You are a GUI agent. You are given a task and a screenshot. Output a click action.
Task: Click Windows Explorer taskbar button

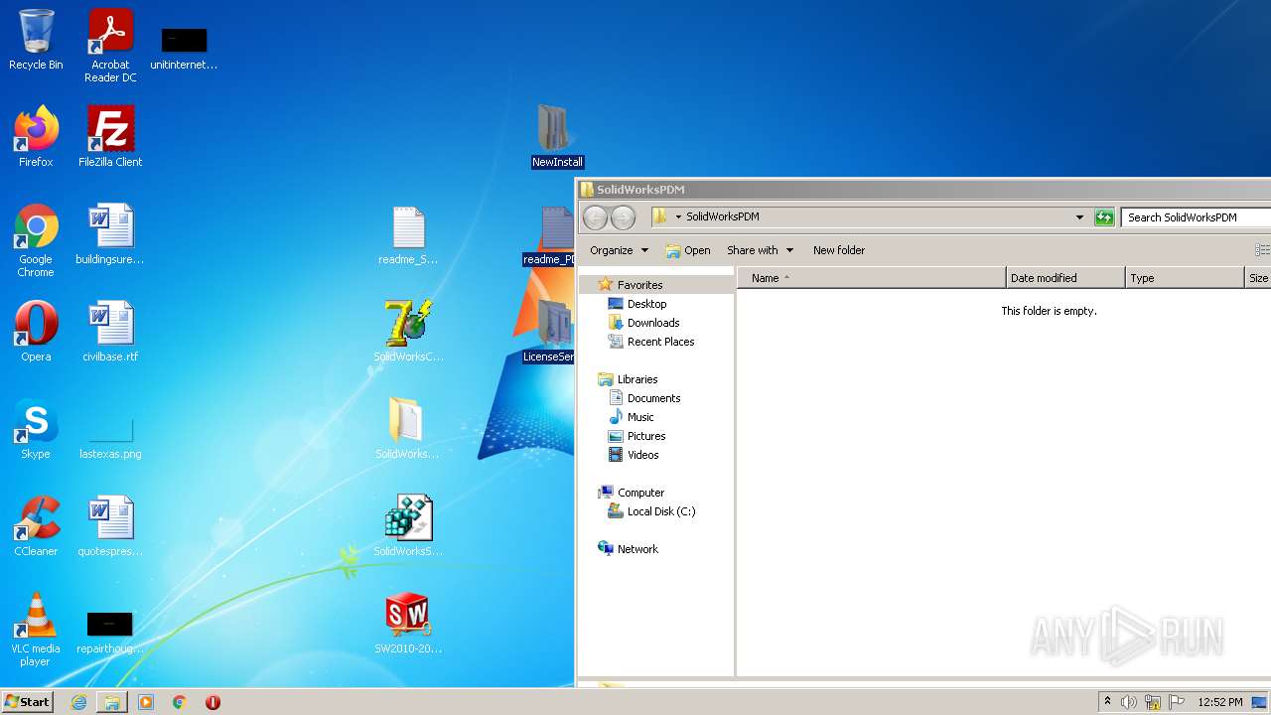[x=112, y=702]
